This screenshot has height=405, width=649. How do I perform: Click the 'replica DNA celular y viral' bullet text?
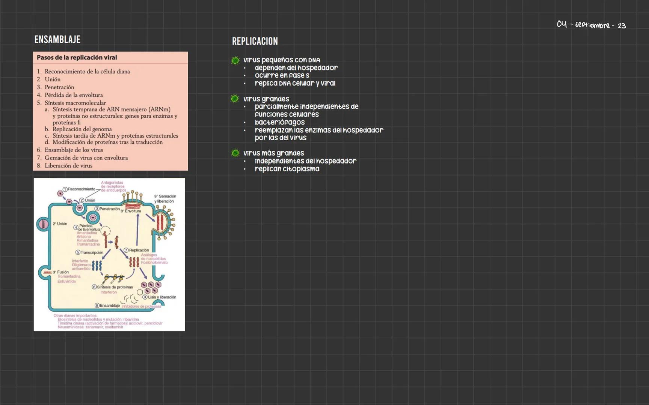(295, 83)
